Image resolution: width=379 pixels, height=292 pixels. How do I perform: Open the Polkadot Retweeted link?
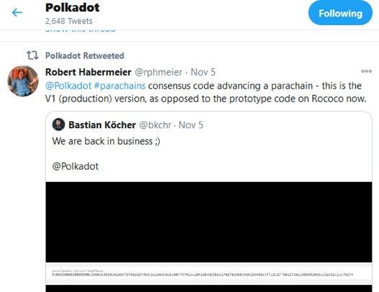[85, 55]
